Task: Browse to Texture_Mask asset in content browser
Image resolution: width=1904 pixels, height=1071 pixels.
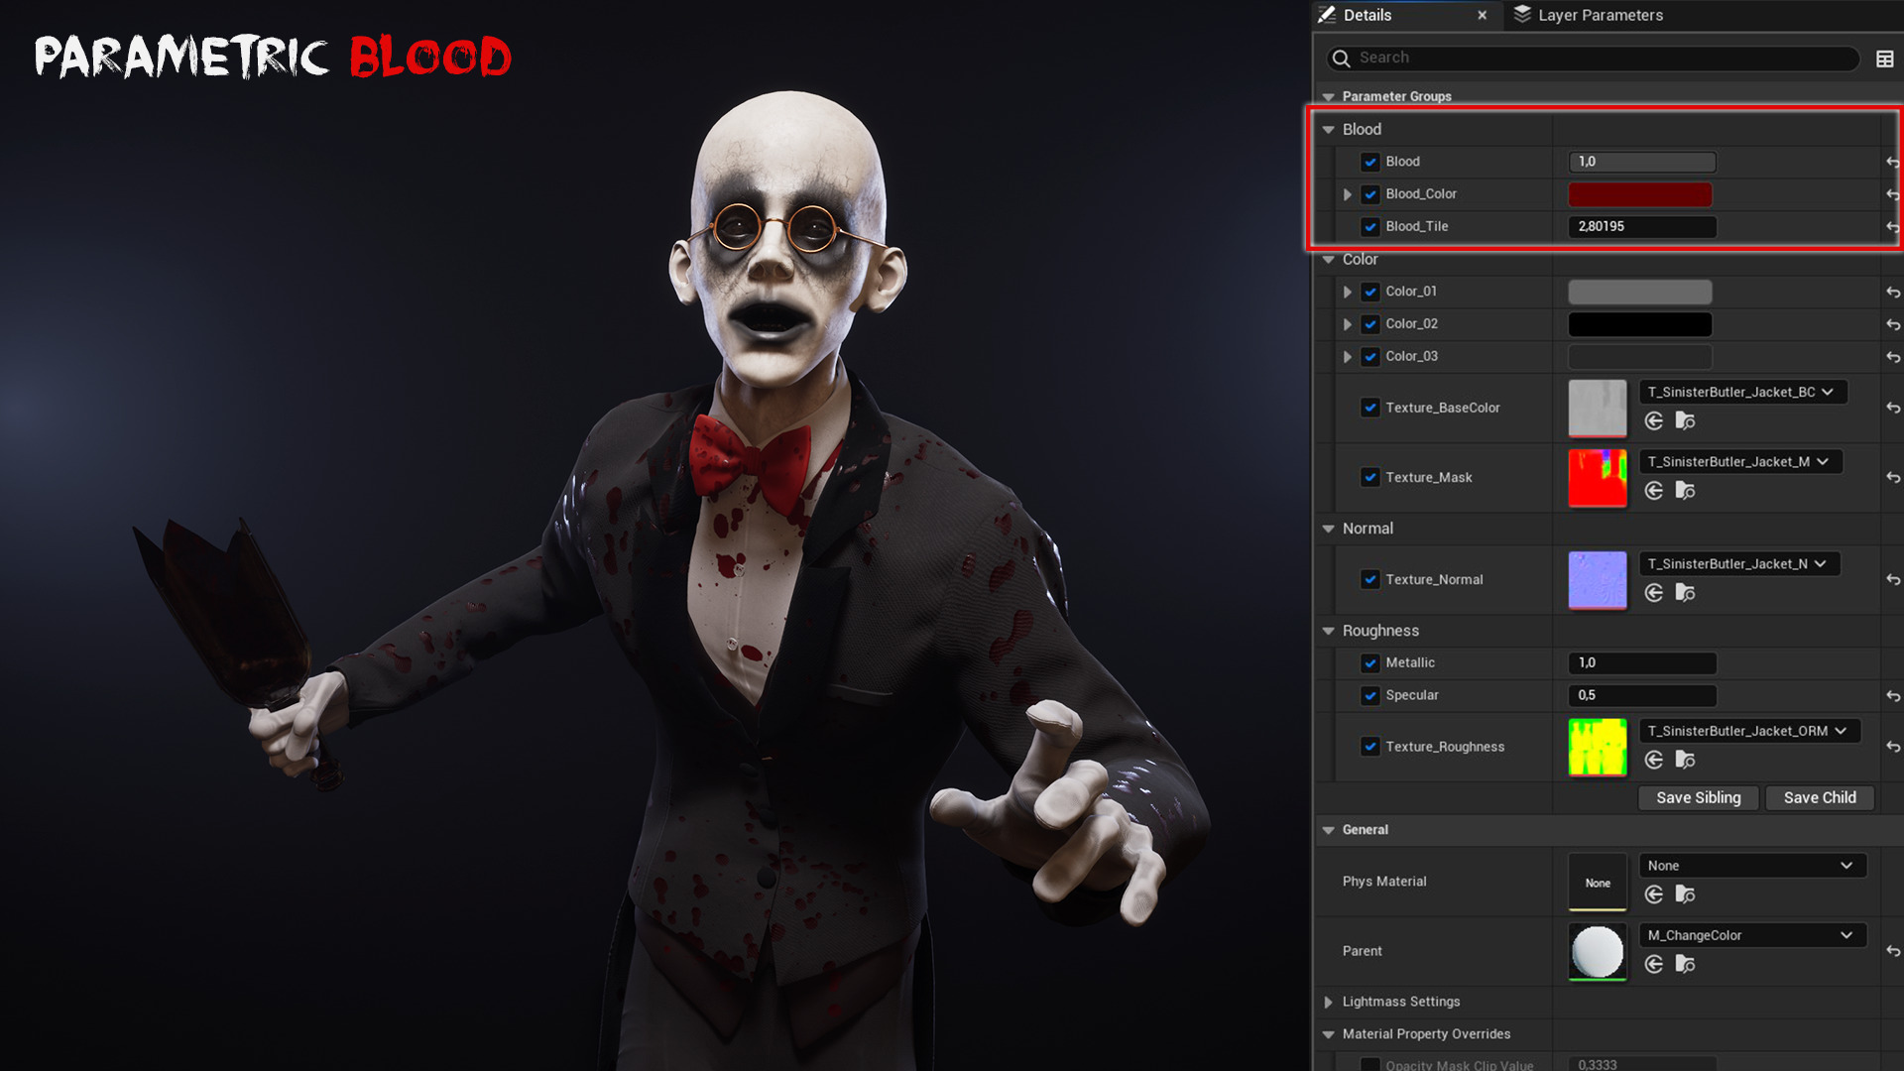Action: [1685, 491]
